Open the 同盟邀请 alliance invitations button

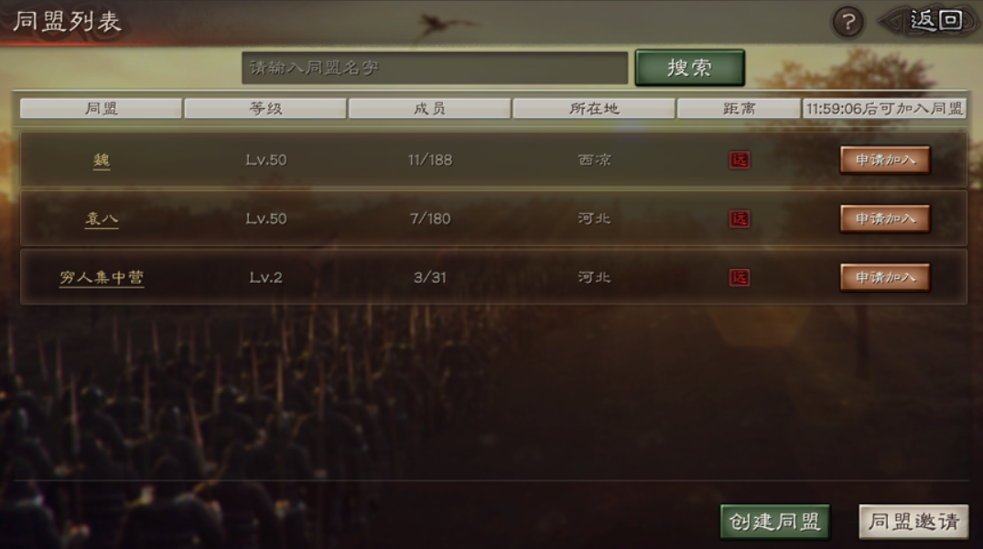point(913,522)
